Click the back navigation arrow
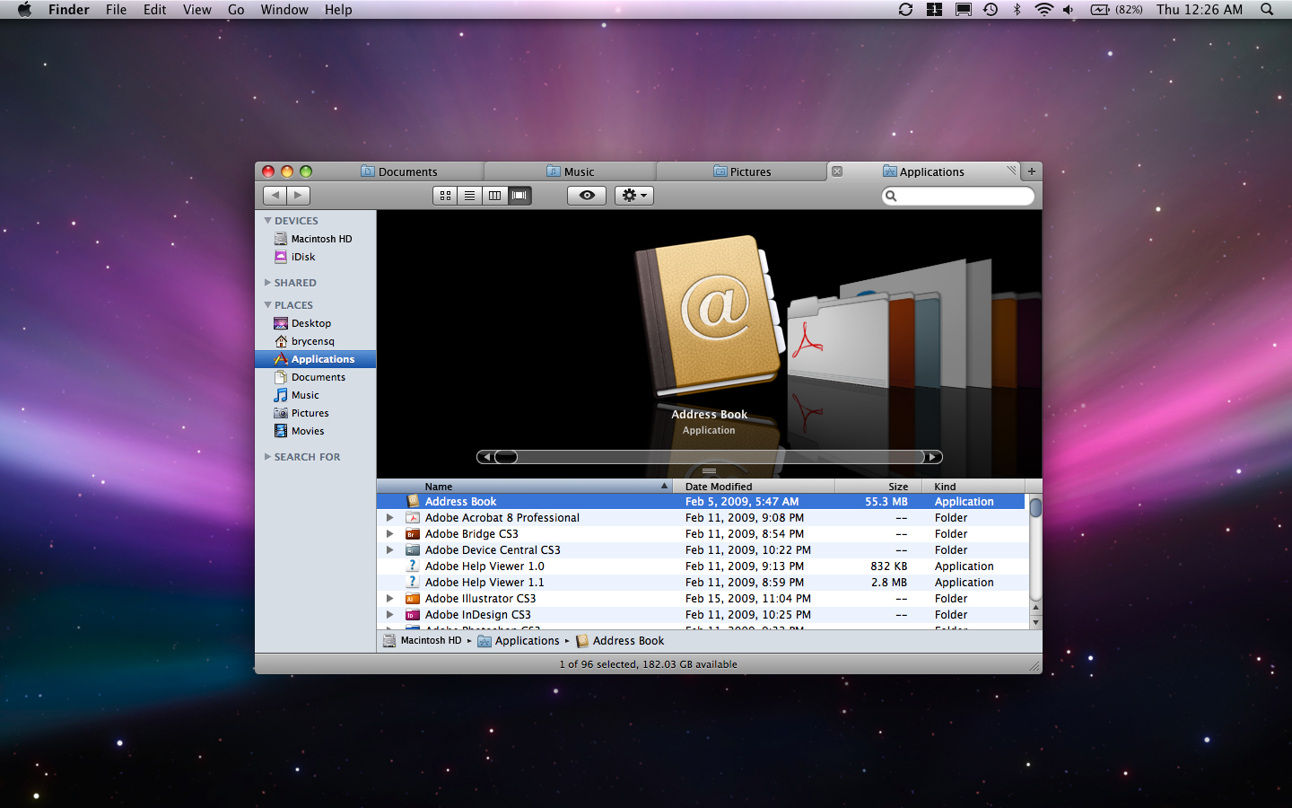Viewport: 1292px width, 808px height. click(275, 195)
